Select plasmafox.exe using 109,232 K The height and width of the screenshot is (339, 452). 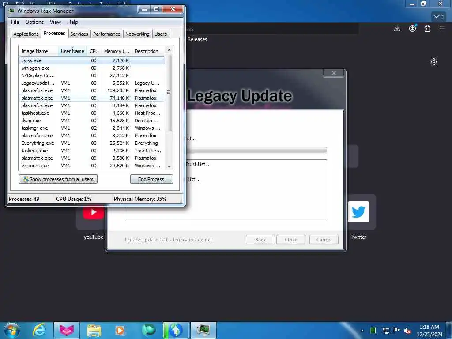point(92,90)
